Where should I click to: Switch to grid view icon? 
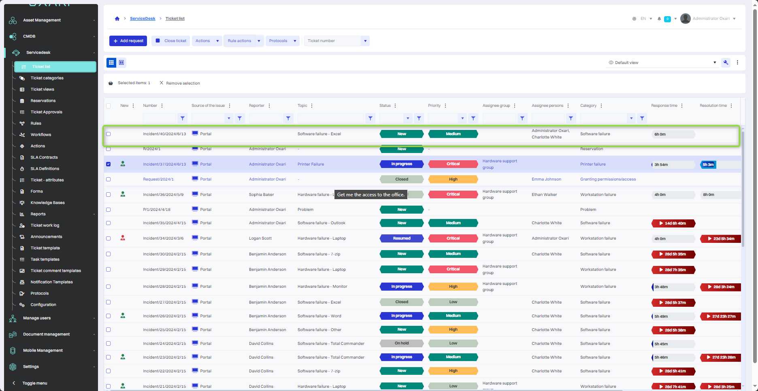[x=111, y=62]
